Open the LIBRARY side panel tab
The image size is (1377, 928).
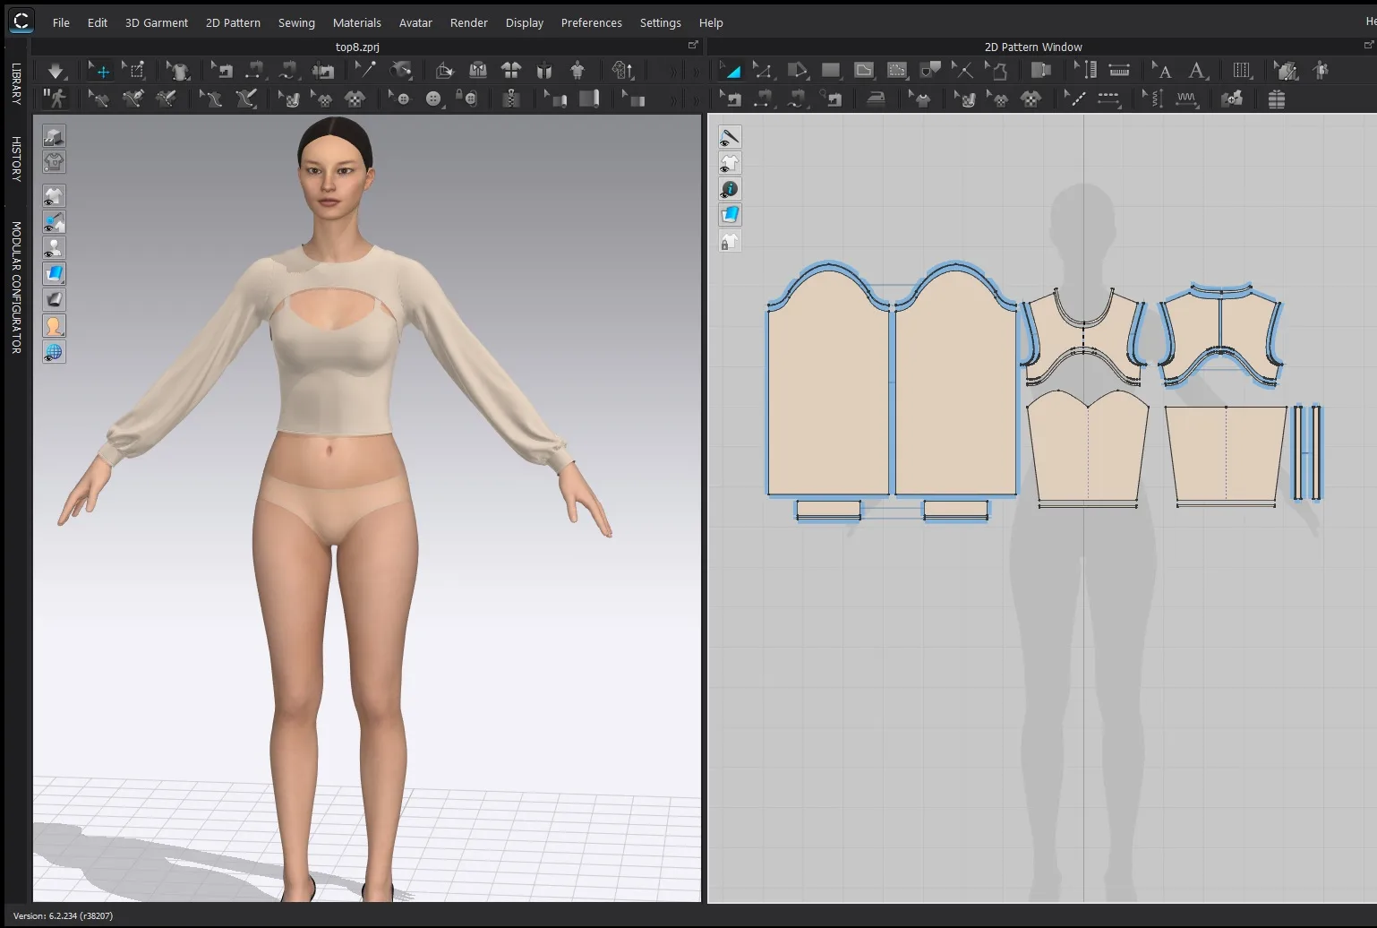click(x=16, y=83)
